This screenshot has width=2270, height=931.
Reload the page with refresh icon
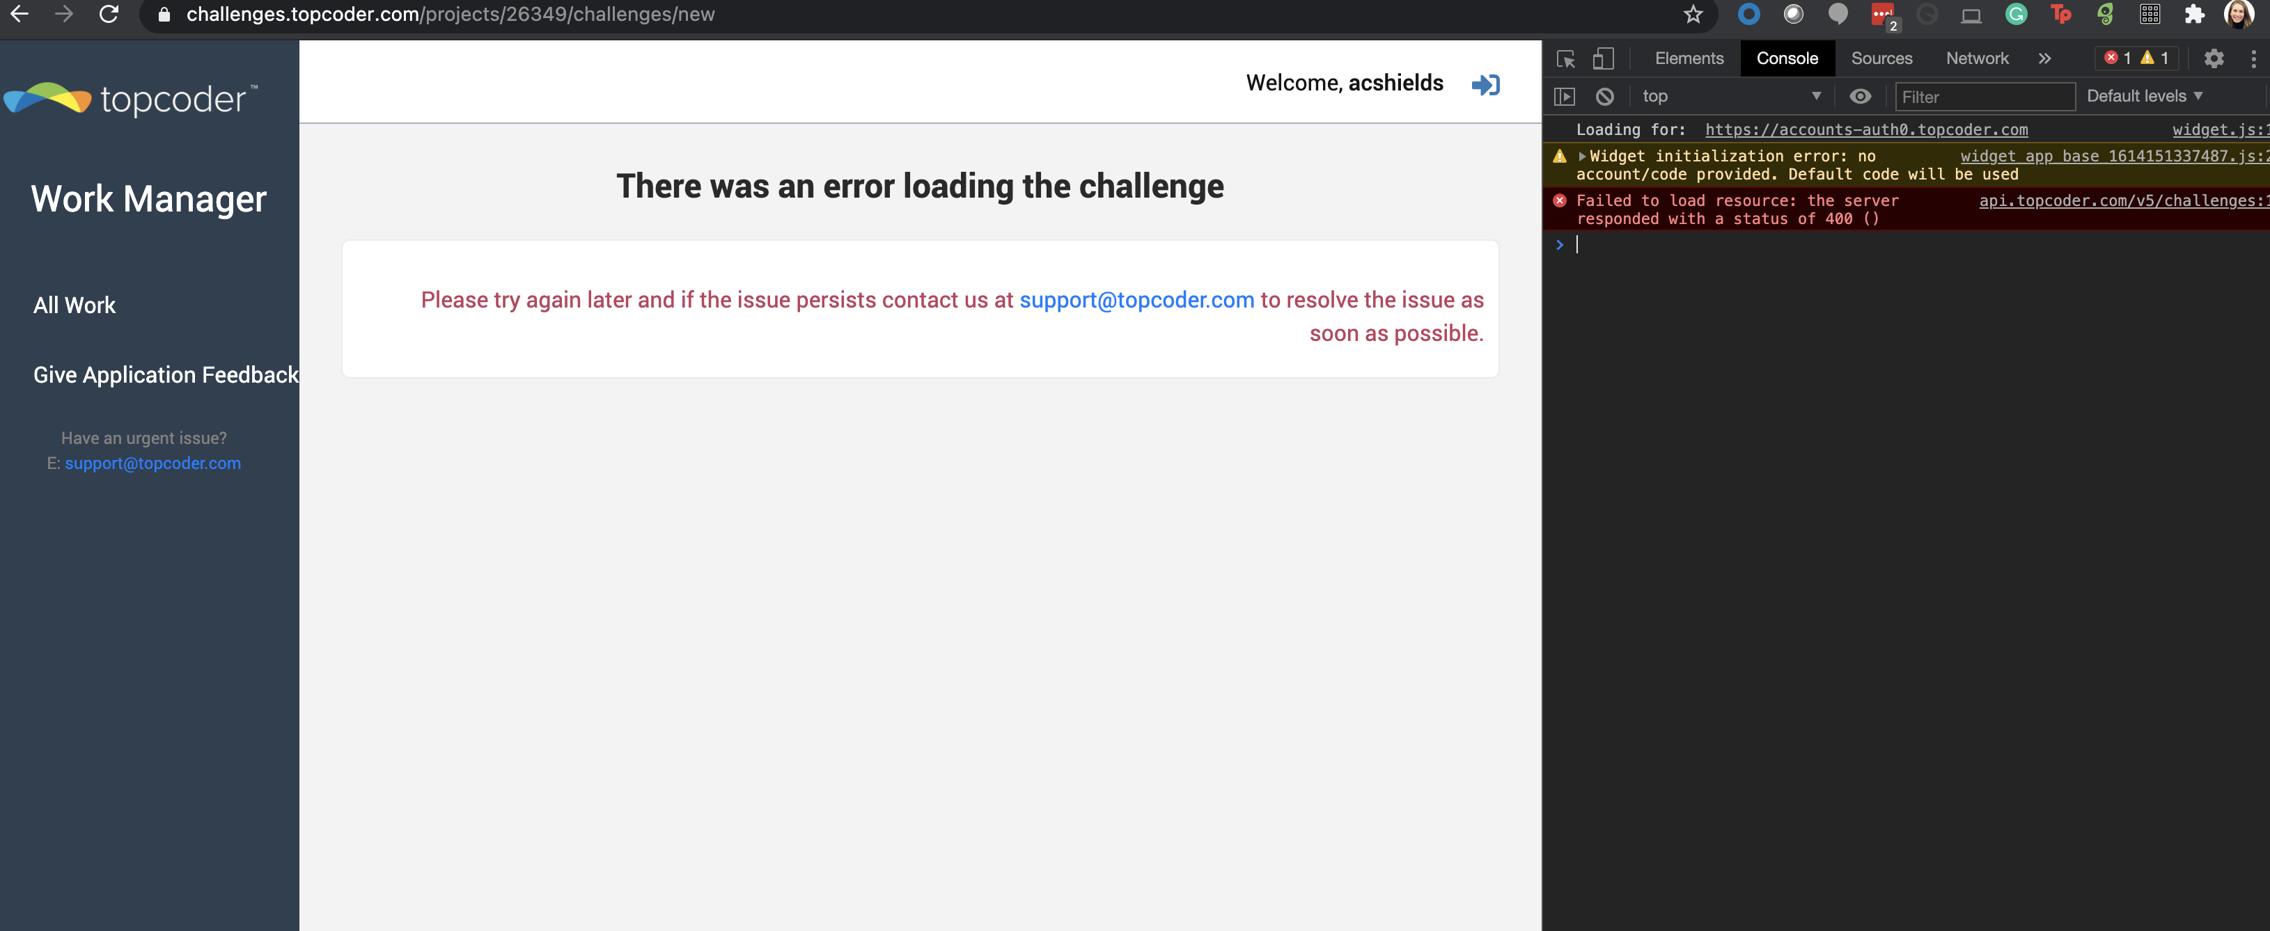click(x=109, y=14)
